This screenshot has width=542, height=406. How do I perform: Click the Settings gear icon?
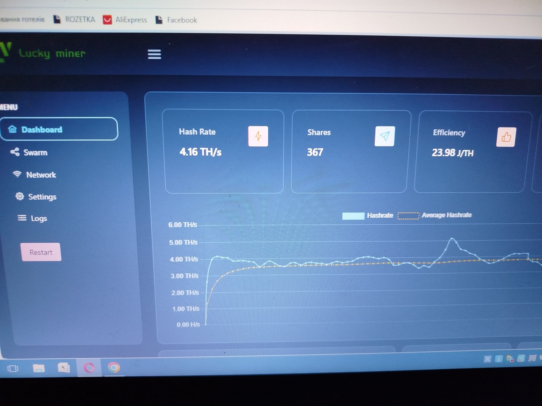20,196
